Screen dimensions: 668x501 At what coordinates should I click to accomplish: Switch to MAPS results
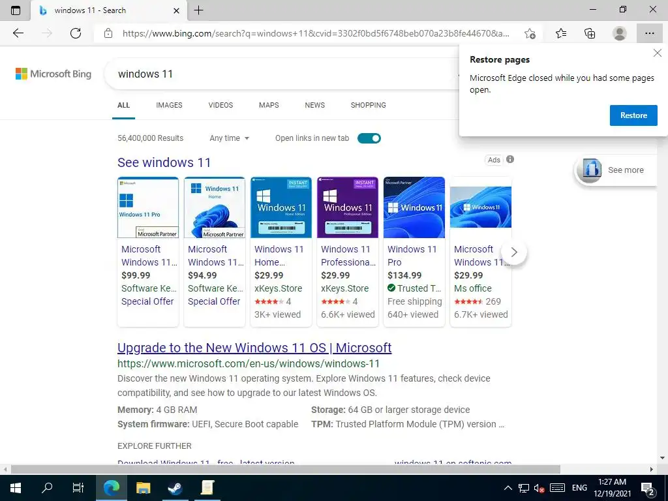[x=269, y=105]
